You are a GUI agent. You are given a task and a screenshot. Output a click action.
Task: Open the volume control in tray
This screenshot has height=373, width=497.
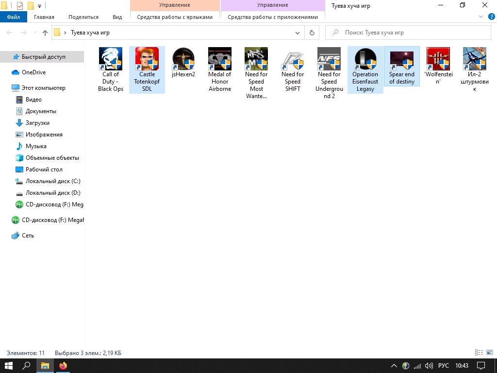click(x=429, y=366)
